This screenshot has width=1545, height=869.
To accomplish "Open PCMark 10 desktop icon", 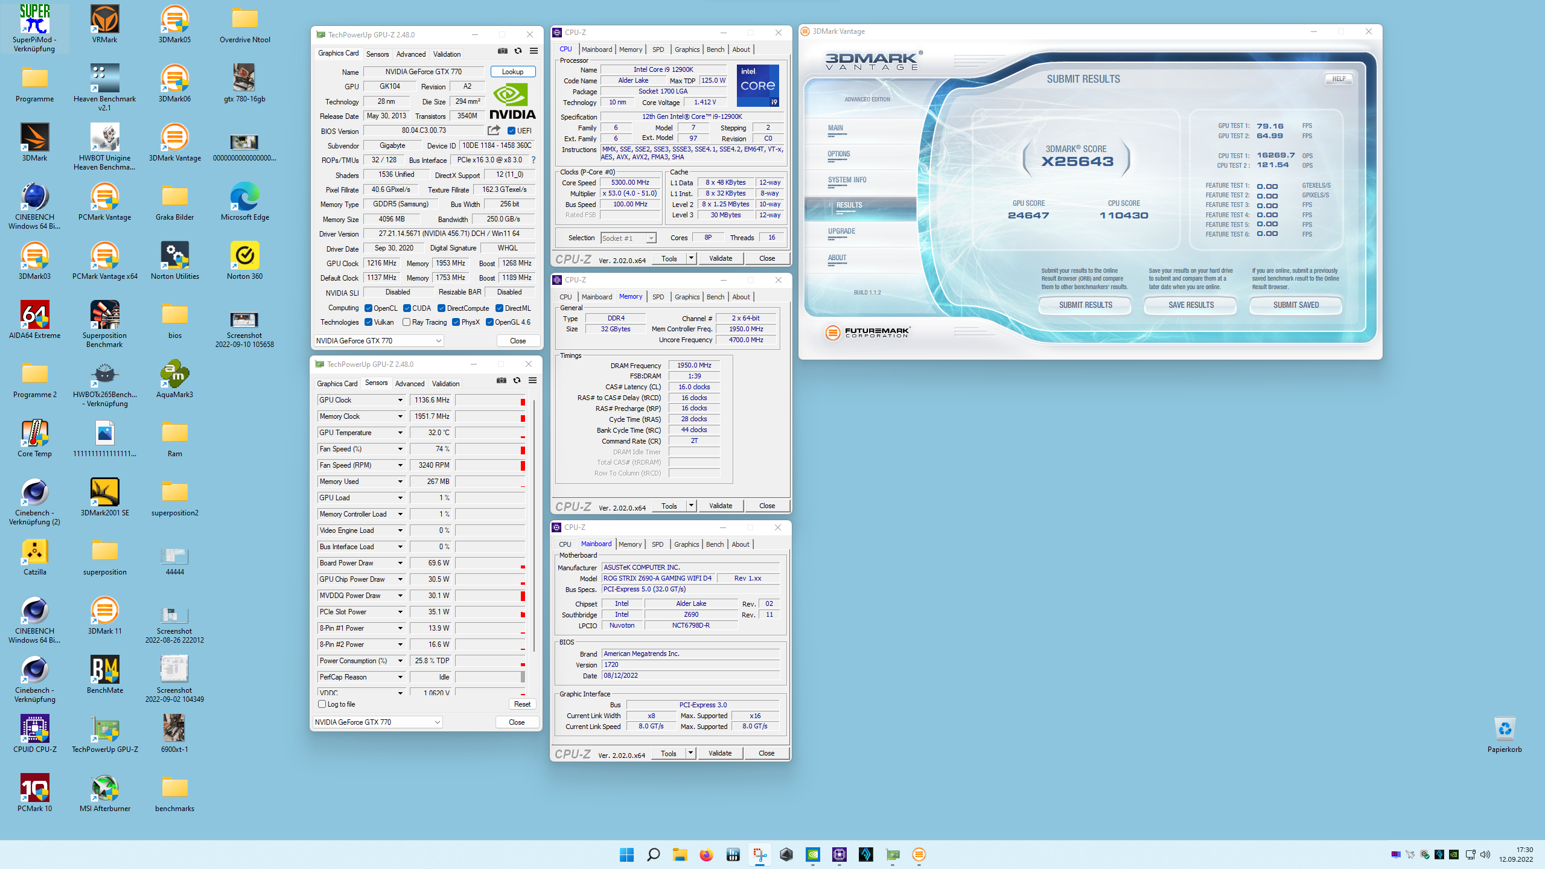I will pyautogui.click(x=34, y=793).
